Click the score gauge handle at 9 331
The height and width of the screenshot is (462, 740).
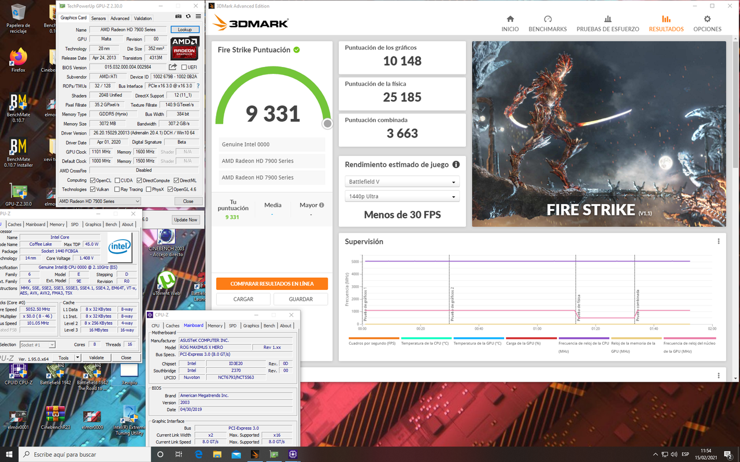click(x=328, y=124)
